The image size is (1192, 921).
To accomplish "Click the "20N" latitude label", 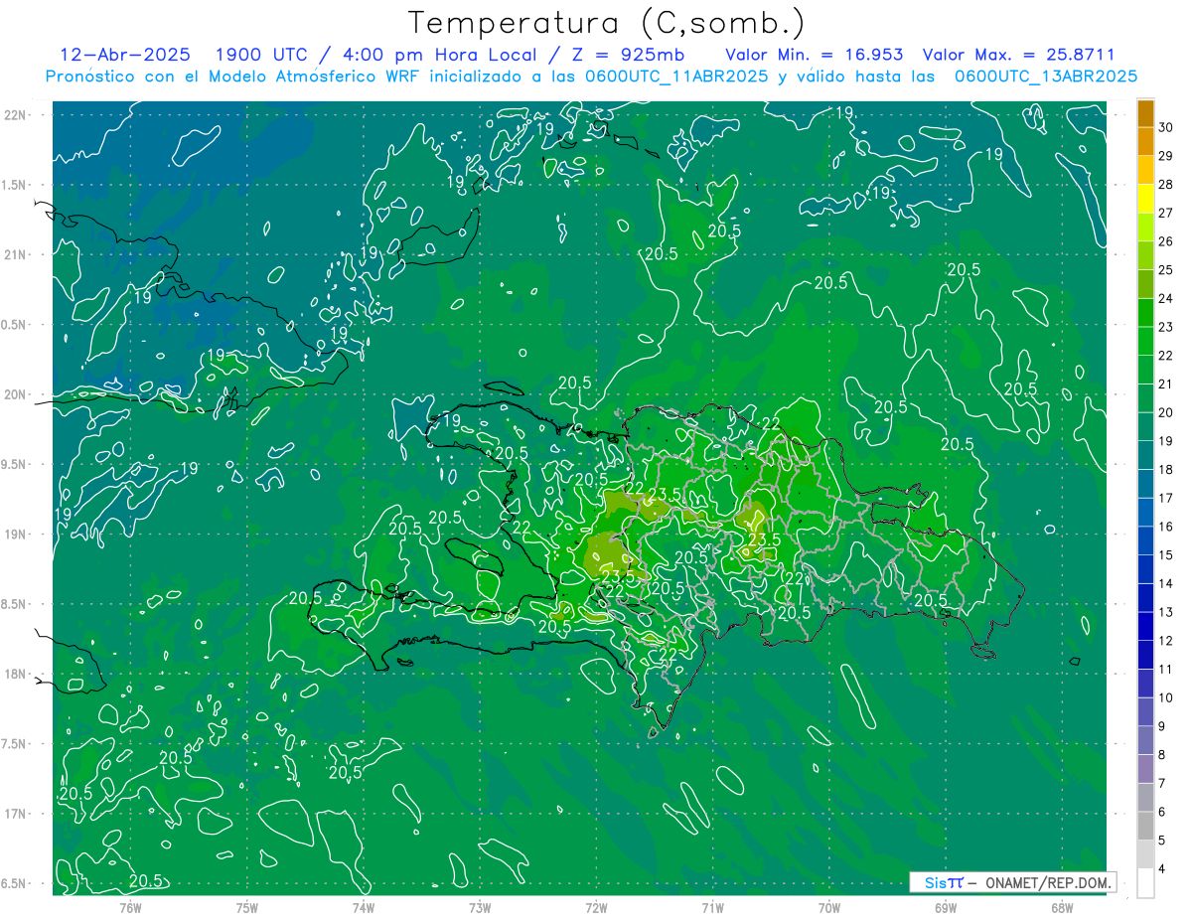I will tap(15, 394).
